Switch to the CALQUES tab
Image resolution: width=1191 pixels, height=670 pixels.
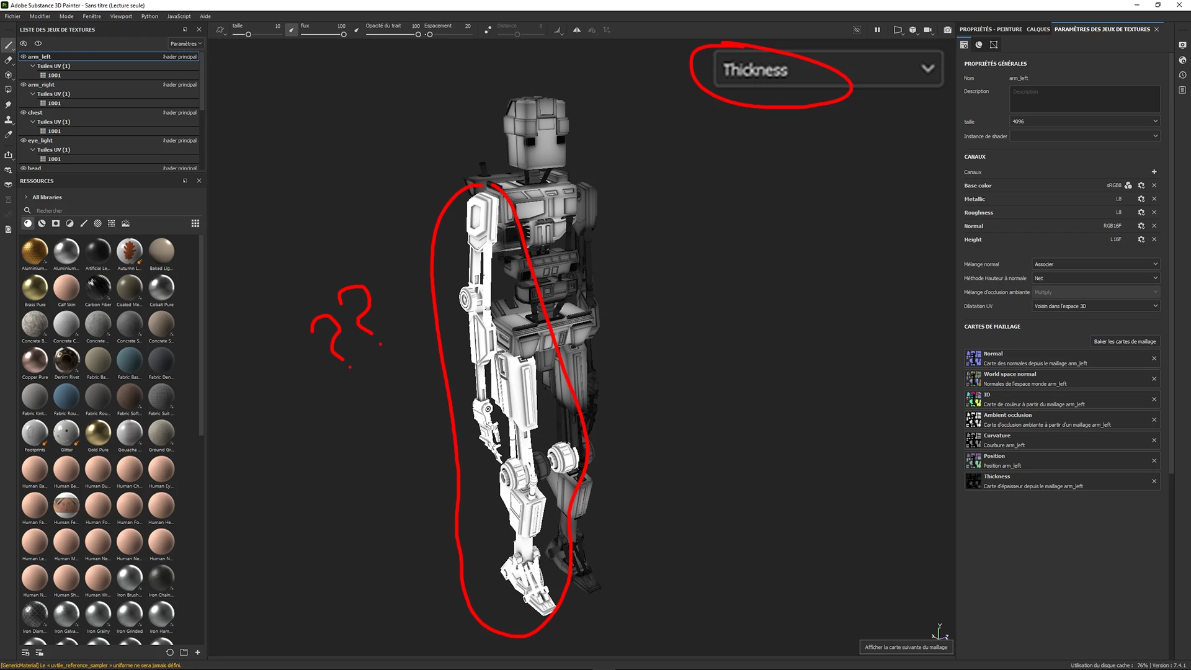[x=1038, y=29]
